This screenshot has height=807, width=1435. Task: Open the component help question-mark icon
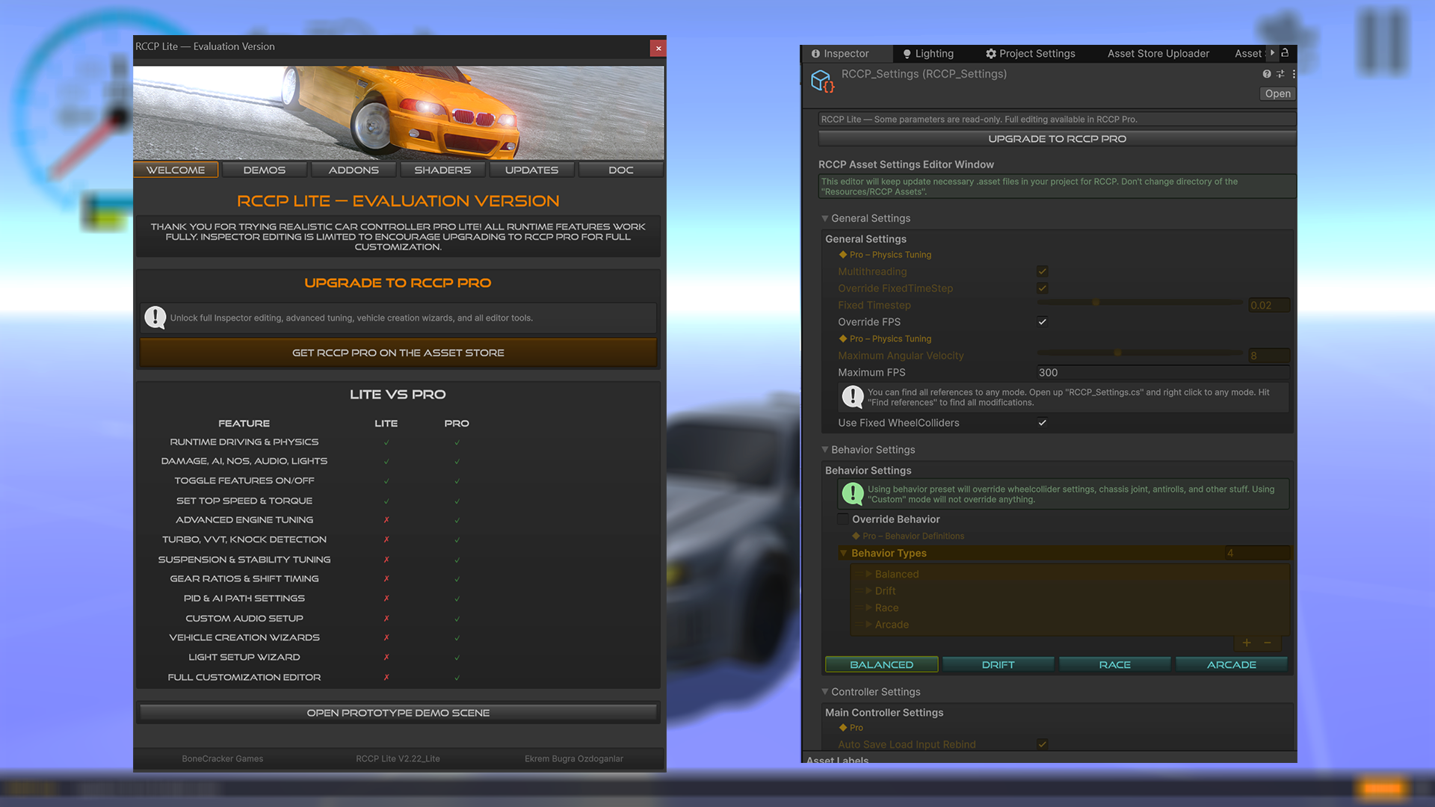(x=1267, y=74)
